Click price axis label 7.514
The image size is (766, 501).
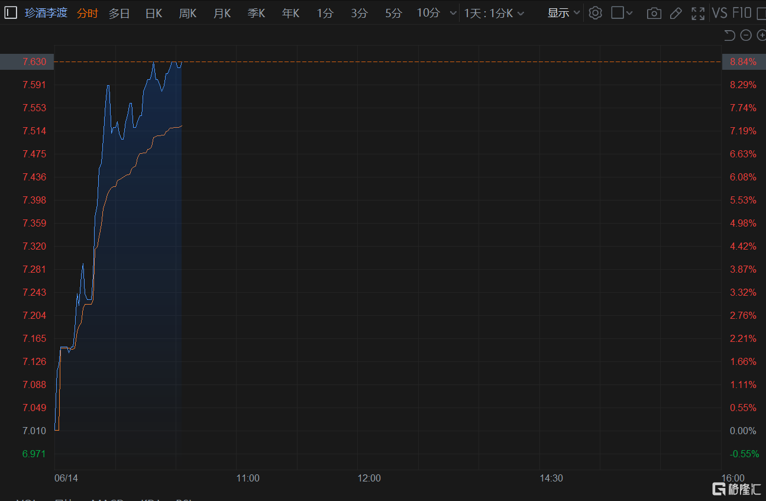tap(34, 131)
